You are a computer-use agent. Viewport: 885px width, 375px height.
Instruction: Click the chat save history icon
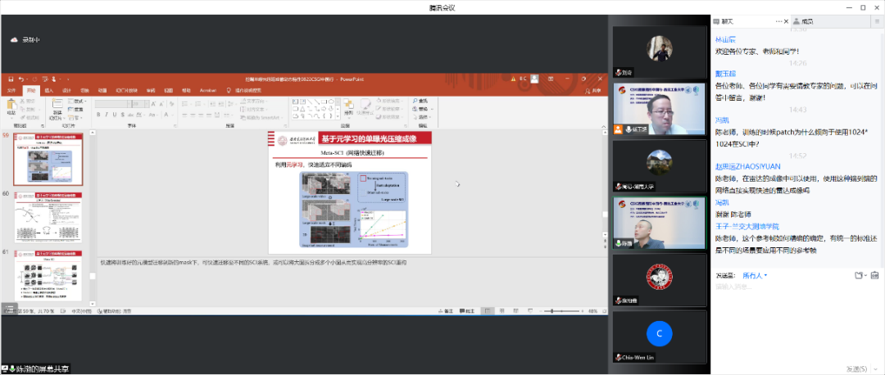[874, 275]
